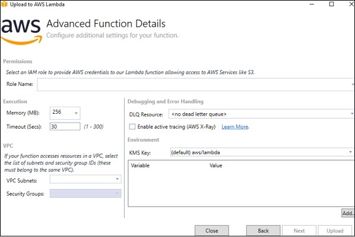Open the KMS Key dropdown
This screenshot has width=355, height=237.
[x=262, y=152]
